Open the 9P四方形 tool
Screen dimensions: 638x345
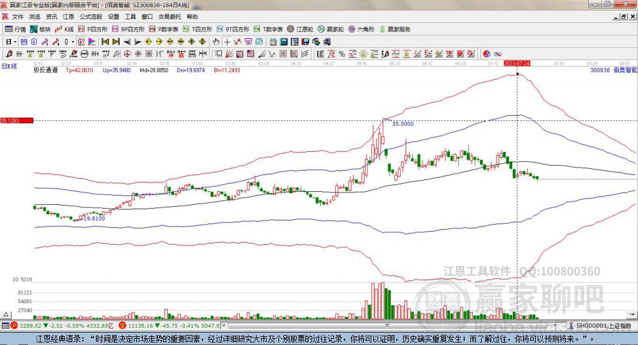tap(128, 29)
